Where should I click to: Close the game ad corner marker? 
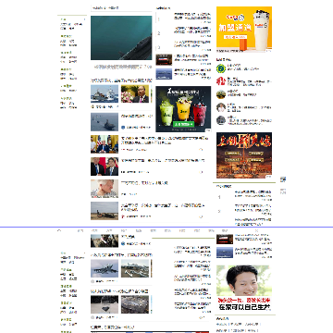(x=269, y=177)
